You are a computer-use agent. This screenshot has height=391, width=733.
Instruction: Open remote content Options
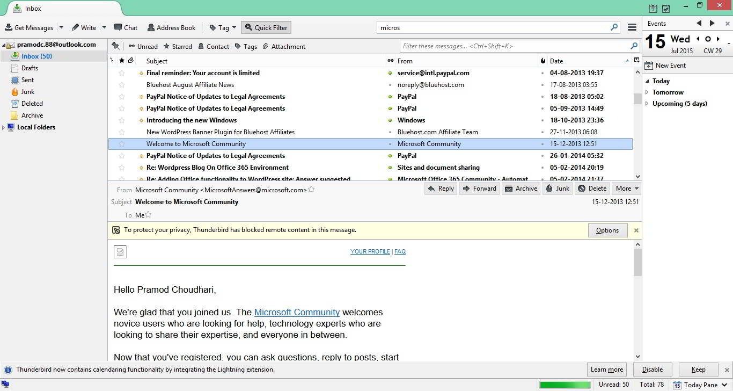(x=607, y=230)
